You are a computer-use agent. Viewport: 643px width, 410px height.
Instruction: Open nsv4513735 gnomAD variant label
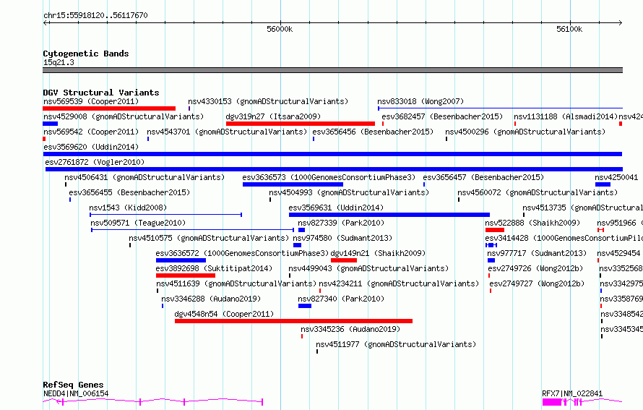point(582,208)
